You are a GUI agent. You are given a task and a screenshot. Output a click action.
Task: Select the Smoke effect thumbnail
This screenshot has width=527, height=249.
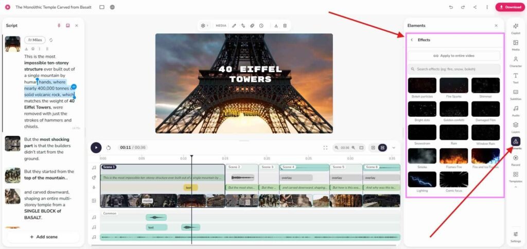tap(422, 156)
